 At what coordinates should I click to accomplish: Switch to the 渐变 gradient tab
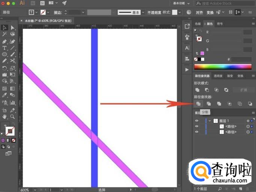point(230,76)
